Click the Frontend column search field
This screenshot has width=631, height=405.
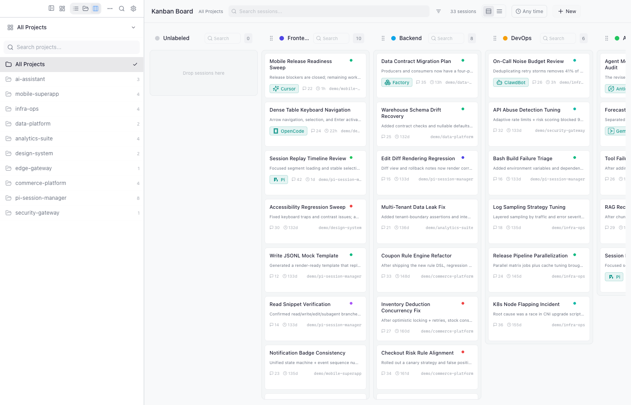pyautogui.click(x=331, y=38)
